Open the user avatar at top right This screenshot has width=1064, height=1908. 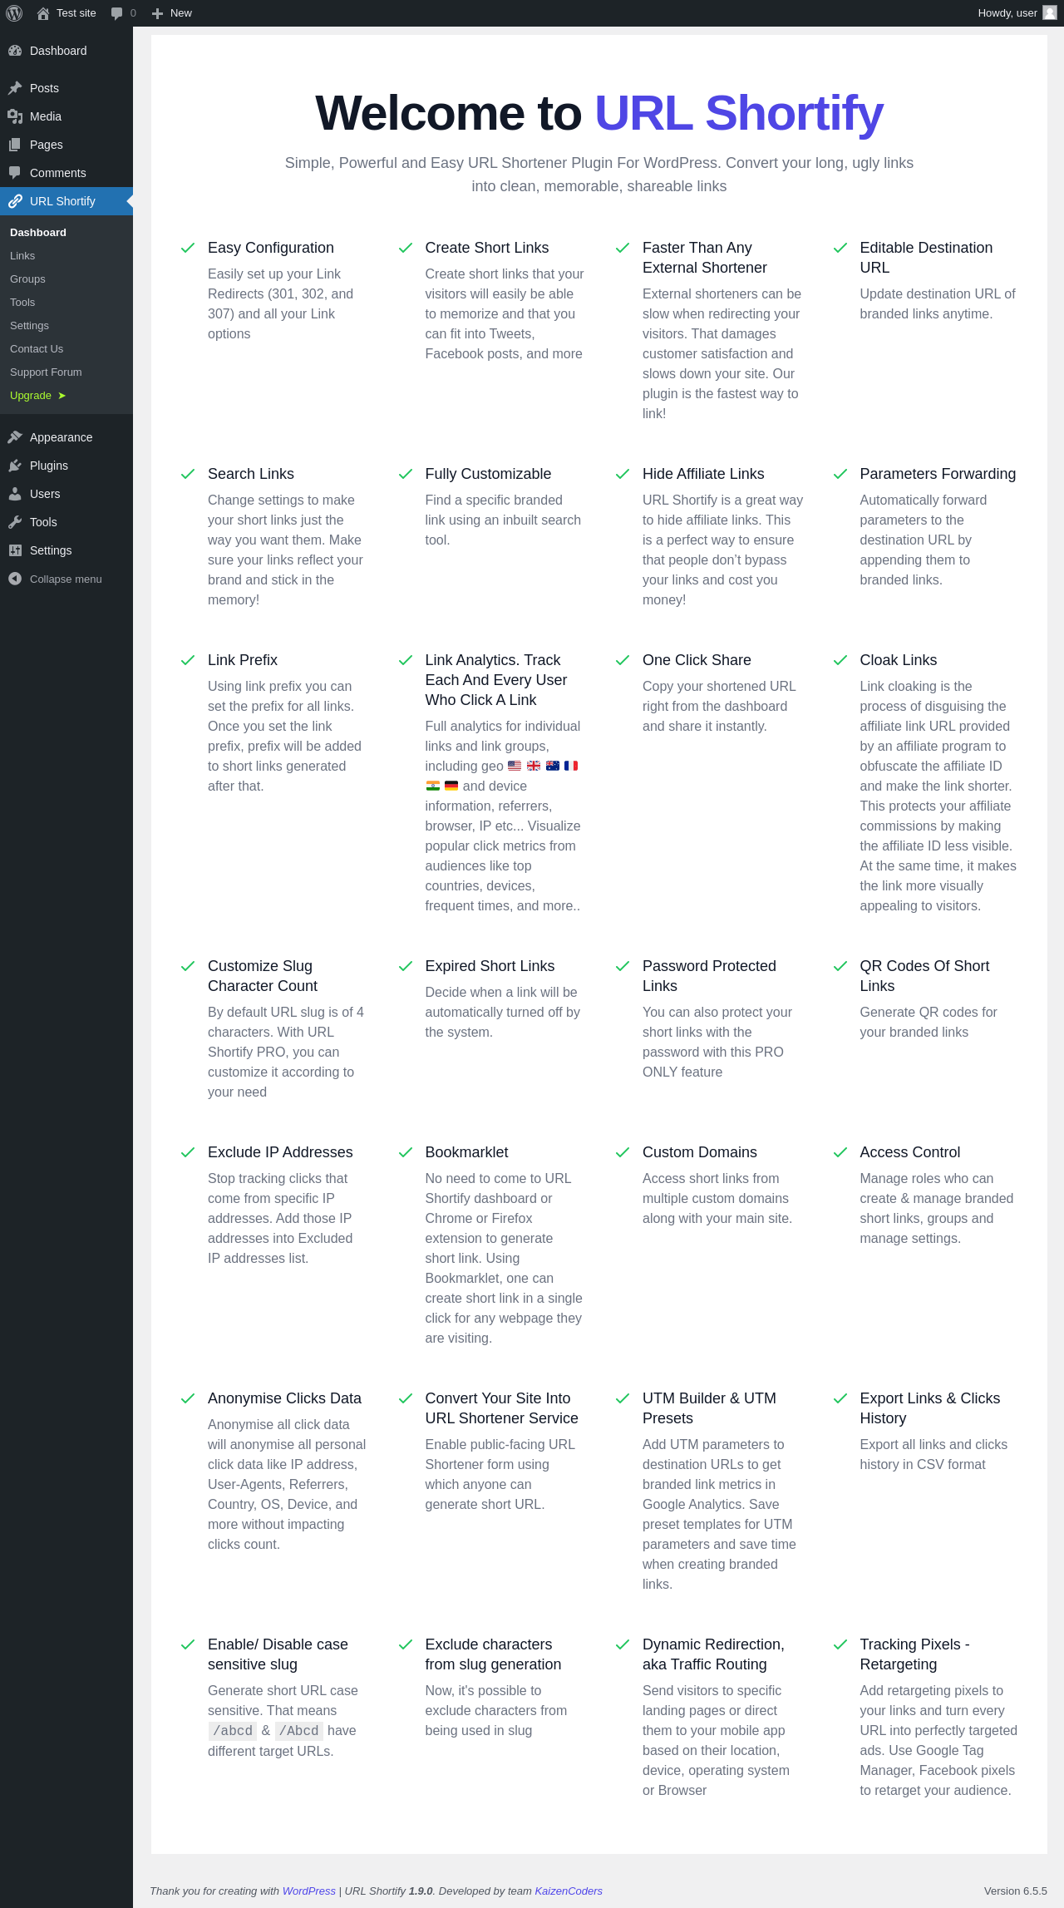pos(1050,13)
